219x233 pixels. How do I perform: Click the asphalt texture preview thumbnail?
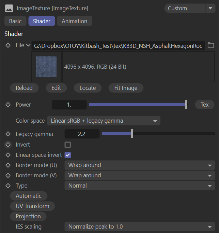click(46, 67)
